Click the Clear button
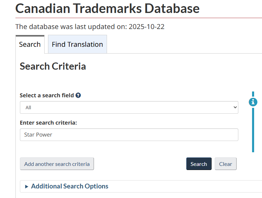Image resolution: width=262 pixels, height=198 pixels. coord(225,164)
